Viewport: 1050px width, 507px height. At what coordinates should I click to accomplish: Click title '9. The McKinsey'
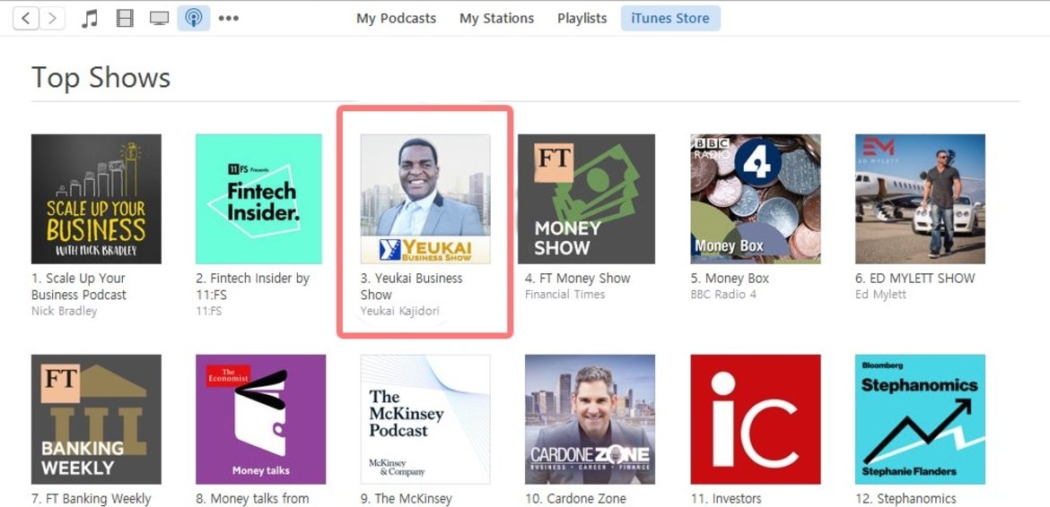406,499
